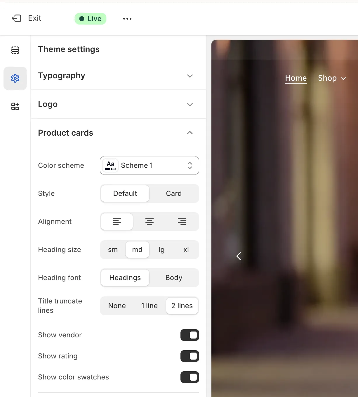This screenshot has width=358, height=397.
Task: Open the Shop navigation dropdown
Action: [x=332, y=78]
